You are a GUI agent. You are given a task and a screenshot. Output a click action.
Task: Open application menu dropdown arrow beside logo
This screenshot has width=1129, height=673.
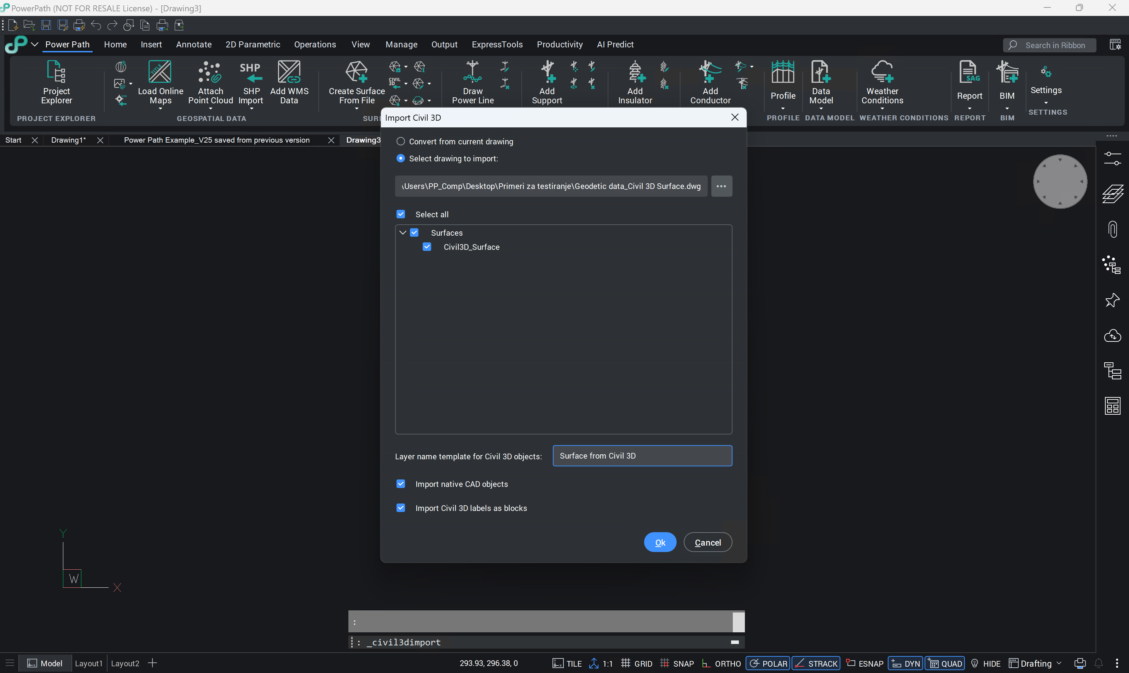point(34,44)
